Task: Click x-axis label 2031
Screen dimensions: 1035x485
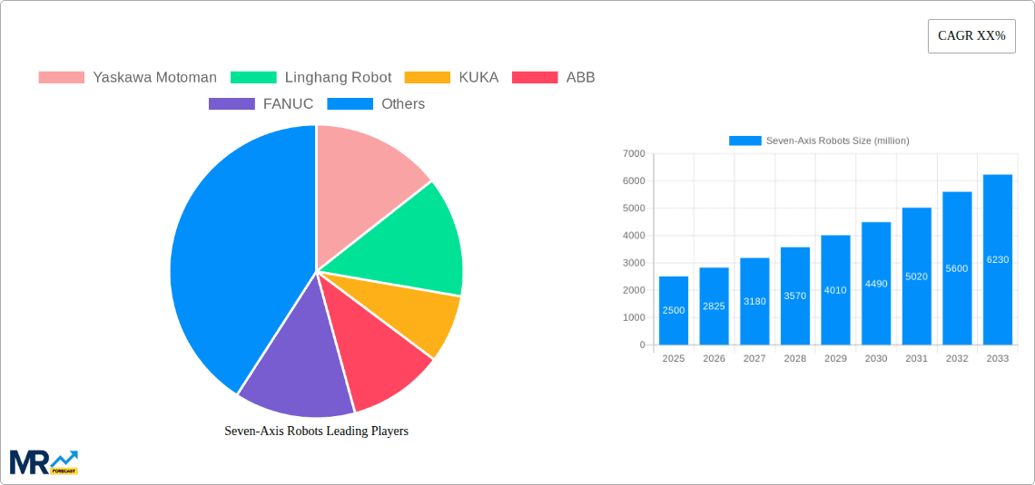Action: (x=917, y=358)
